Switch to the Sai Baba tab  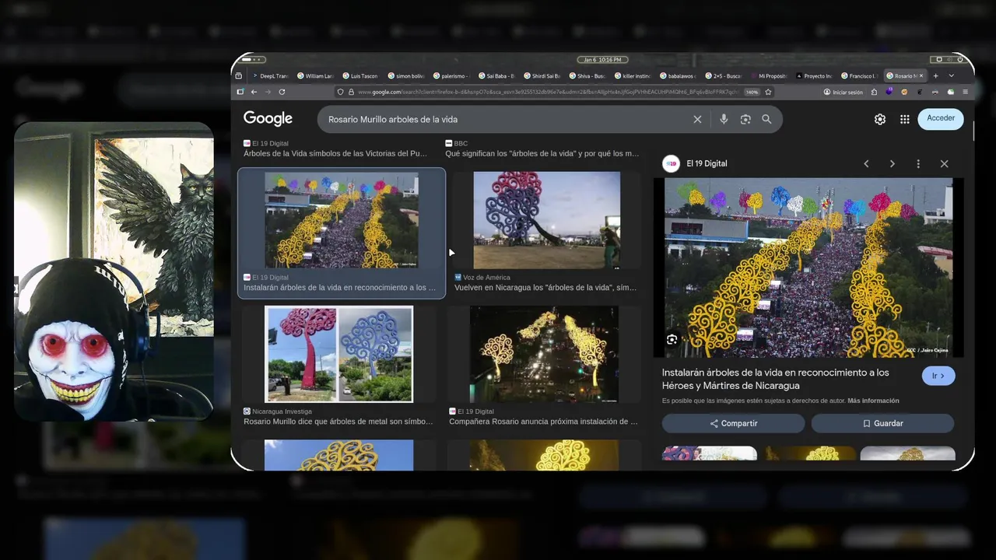click(496, 76)
